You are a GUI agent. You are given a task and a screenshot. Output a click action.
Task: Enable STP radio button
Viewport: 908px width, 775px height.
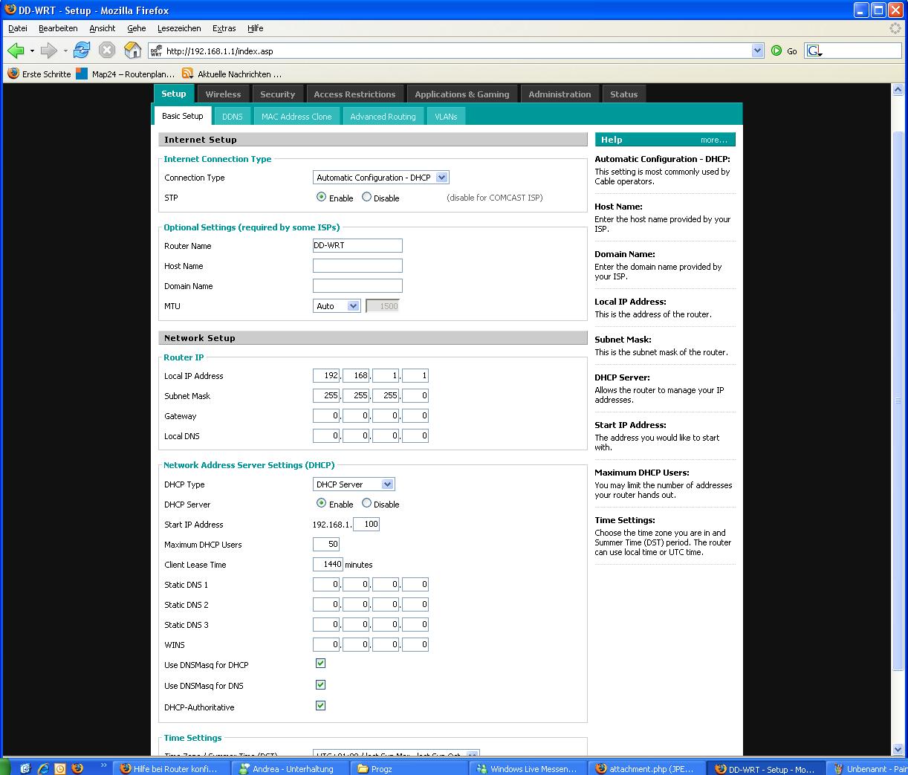pos(321,197)
